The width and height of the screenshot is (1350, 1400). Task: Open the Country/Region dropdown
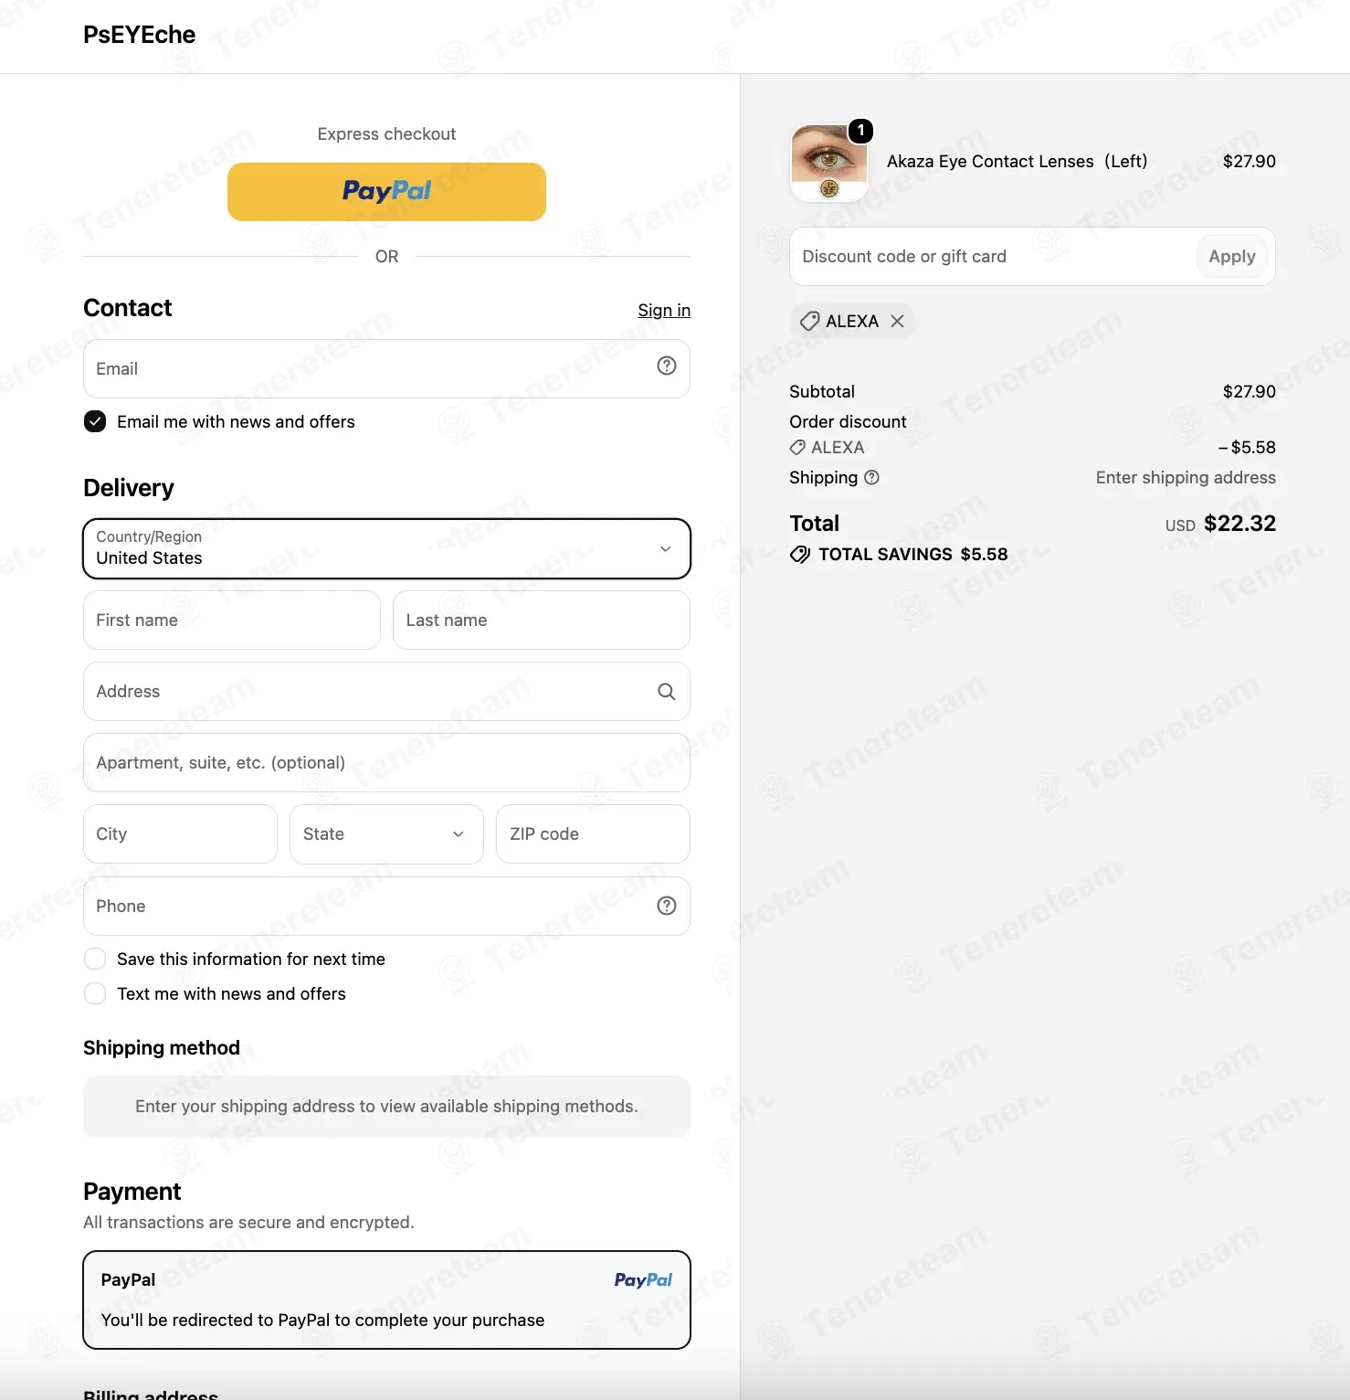(386, 548)
